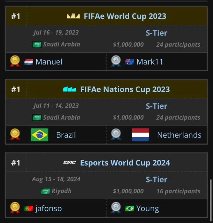Click the gold medal beside Manuel
The image size is (213, 223).
tap(15, 61)
